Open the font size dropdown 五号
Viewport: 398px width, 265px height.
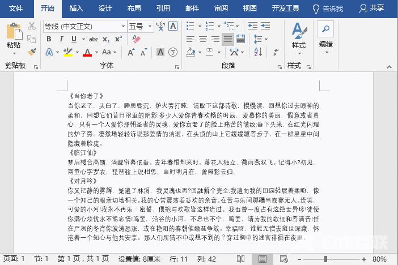pyautogui.click(x=150, y=27)
